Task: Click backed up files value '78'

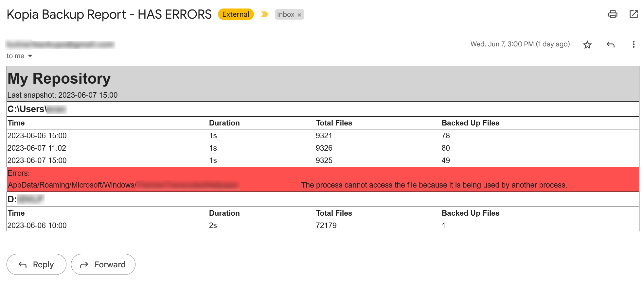Action: [x=446, y=136]
